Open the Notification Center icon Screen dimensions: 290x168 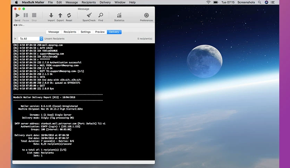click(273, 2)
